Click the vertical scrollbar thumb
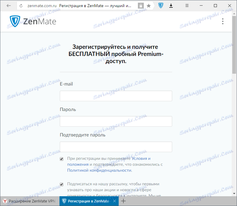The image size is (237, 206). (x=234, y=45)
